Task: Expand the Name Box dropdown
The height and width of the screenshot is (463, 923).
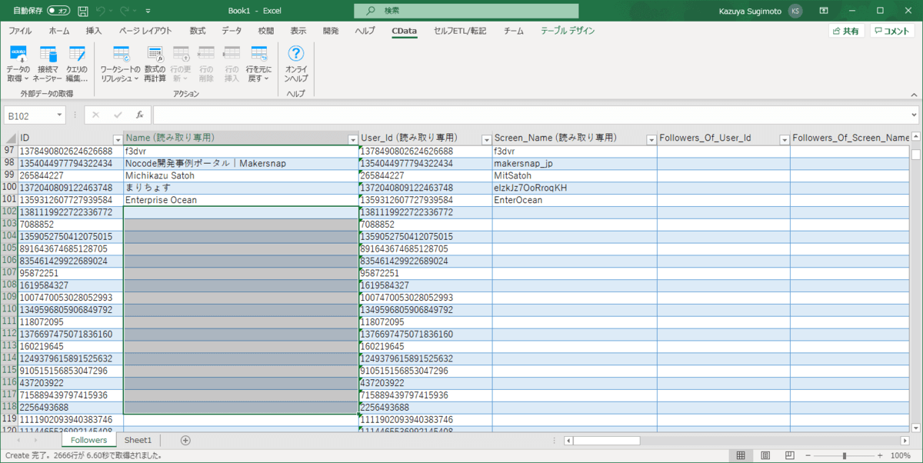Action: [x=60, y=115]
